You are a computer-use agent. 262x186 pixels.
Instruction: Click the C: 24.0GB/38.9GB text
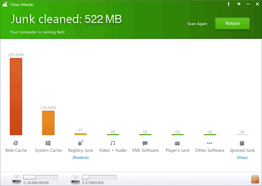[x=36, y=183]
